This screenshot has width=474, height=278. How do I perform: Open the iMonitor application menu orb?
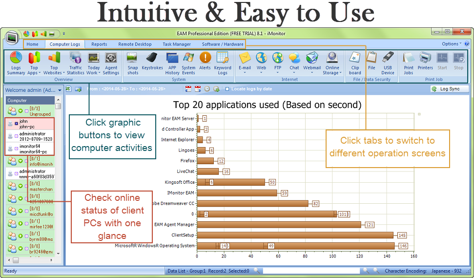point(12,38)
